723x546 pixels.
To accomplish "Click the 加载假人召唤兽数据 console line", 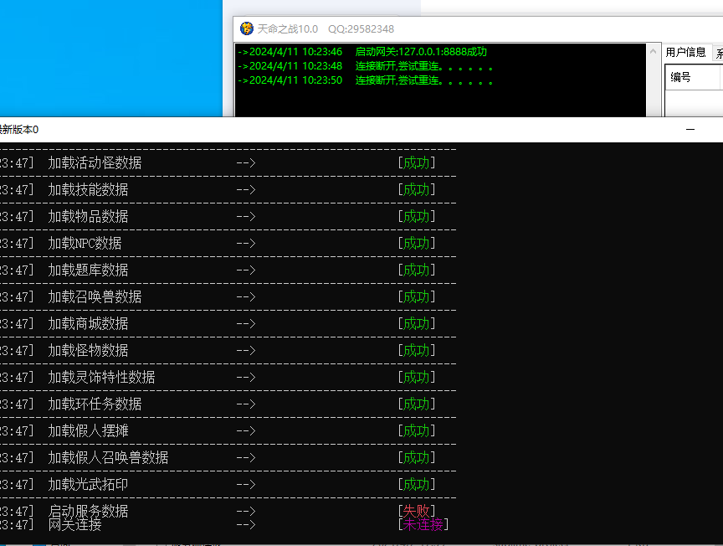I will (x=218, y=457).
